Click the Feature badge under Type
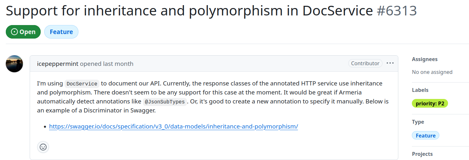The width and height of the screenshot is (469, 160). [x=425, y=136]
